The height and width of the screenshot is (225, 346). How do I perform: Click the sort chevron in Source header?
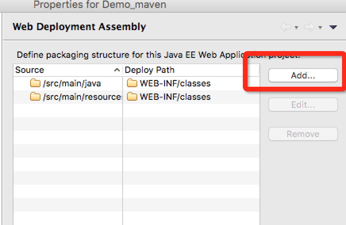117,70
